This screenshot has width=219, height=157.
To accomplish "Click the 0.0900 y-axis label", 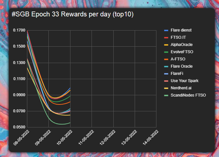I will [19, 95].
